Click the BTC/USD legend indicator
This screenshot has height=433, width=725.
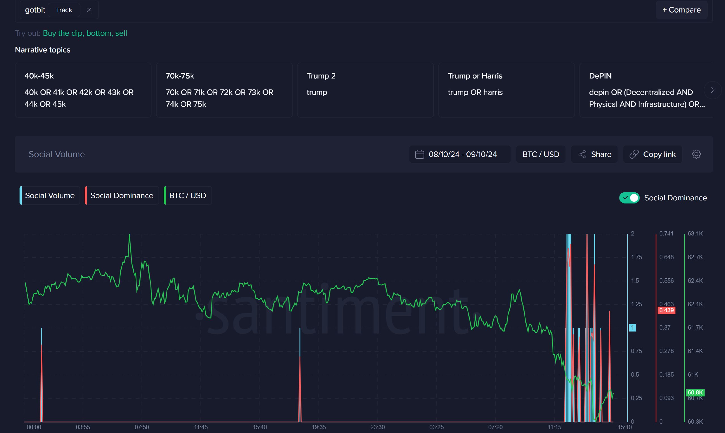point(187,195)
